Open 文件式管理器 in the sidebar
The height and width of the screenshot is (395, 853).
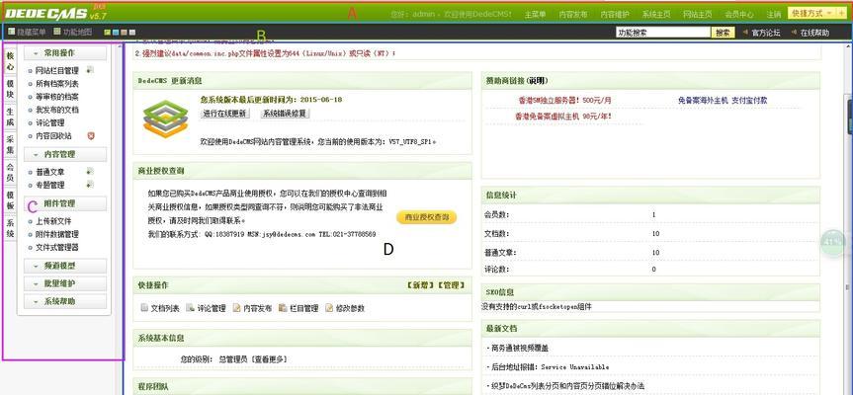(x=57, y=247)
